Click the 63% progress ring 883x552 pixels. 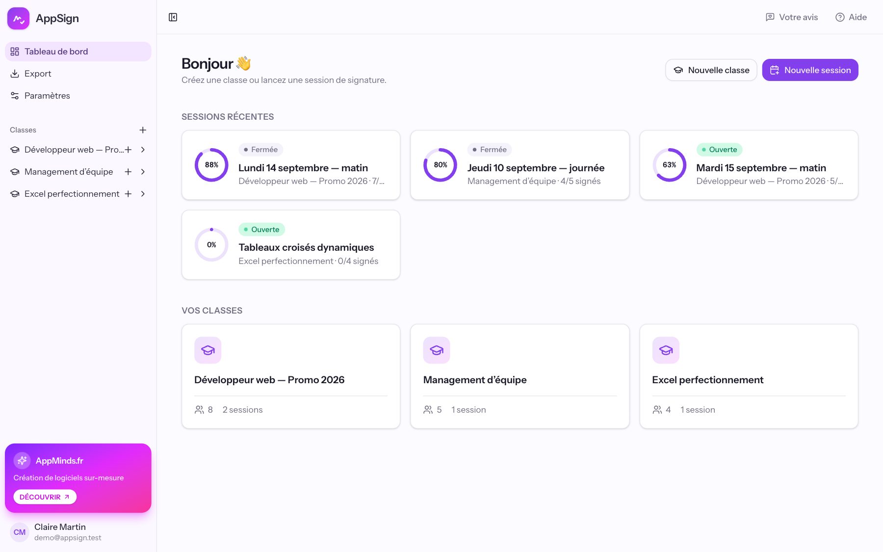click(x=670, y=165)
